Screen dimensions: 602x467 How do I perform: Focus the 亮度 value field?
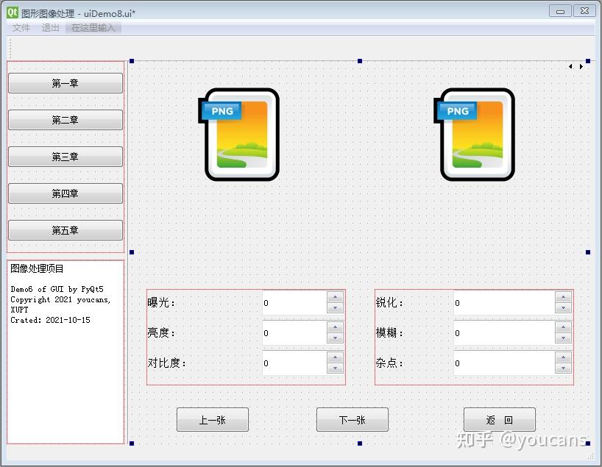coord(295,332)
